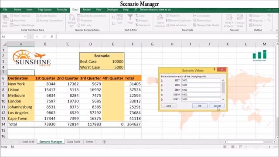Open the Goal Seek sheet tab
The image size is (279, 157).
click(x=28, y=142)
